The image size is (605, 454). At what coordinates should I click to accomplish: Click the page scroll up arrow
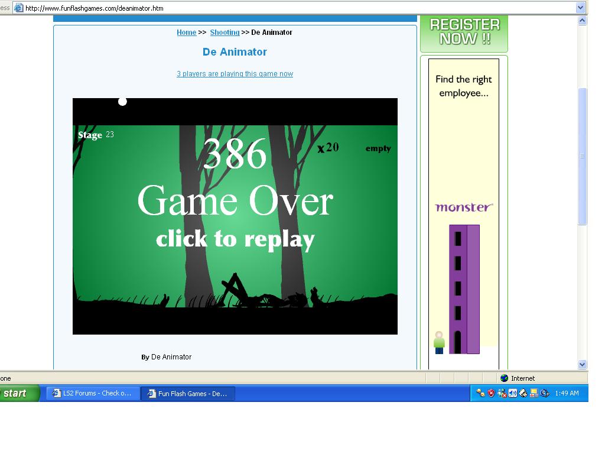(x=582, y=21)
